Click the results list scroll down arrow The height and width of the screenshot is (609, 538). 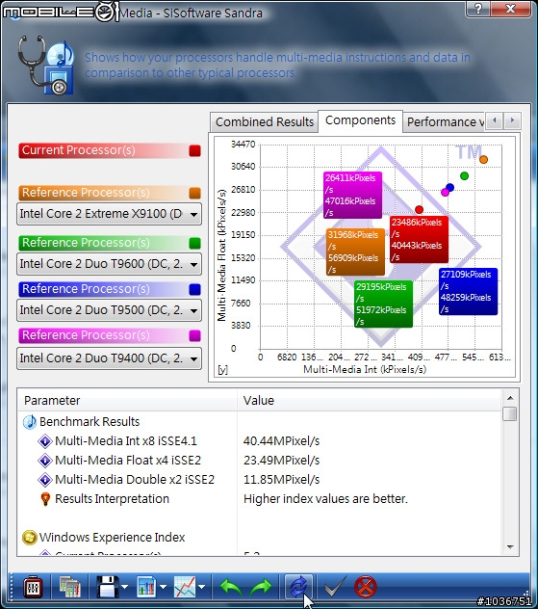coord(510,547)
